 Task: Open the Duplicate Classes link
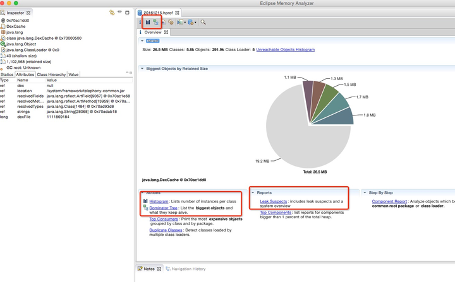point(166,230)
